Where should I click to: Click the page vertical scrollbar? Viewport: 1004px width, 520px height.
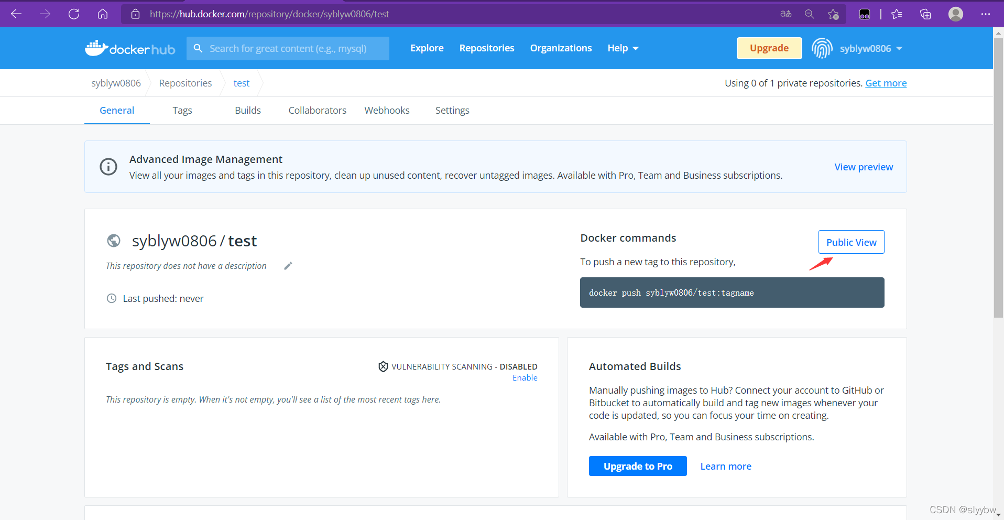coord(998,178)
